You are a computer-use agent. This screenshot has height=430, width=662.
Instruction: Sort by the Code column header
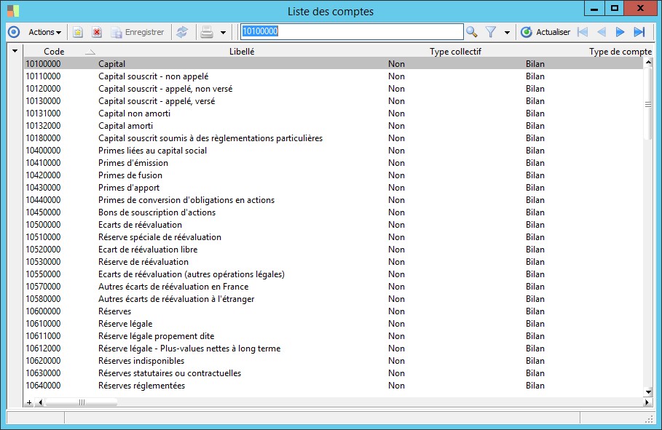coord(54,52)
